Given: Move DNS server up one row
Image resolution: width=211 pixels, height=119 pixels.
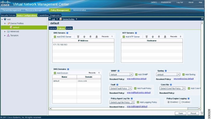Looking at the screenshot, I should (84, 37).
